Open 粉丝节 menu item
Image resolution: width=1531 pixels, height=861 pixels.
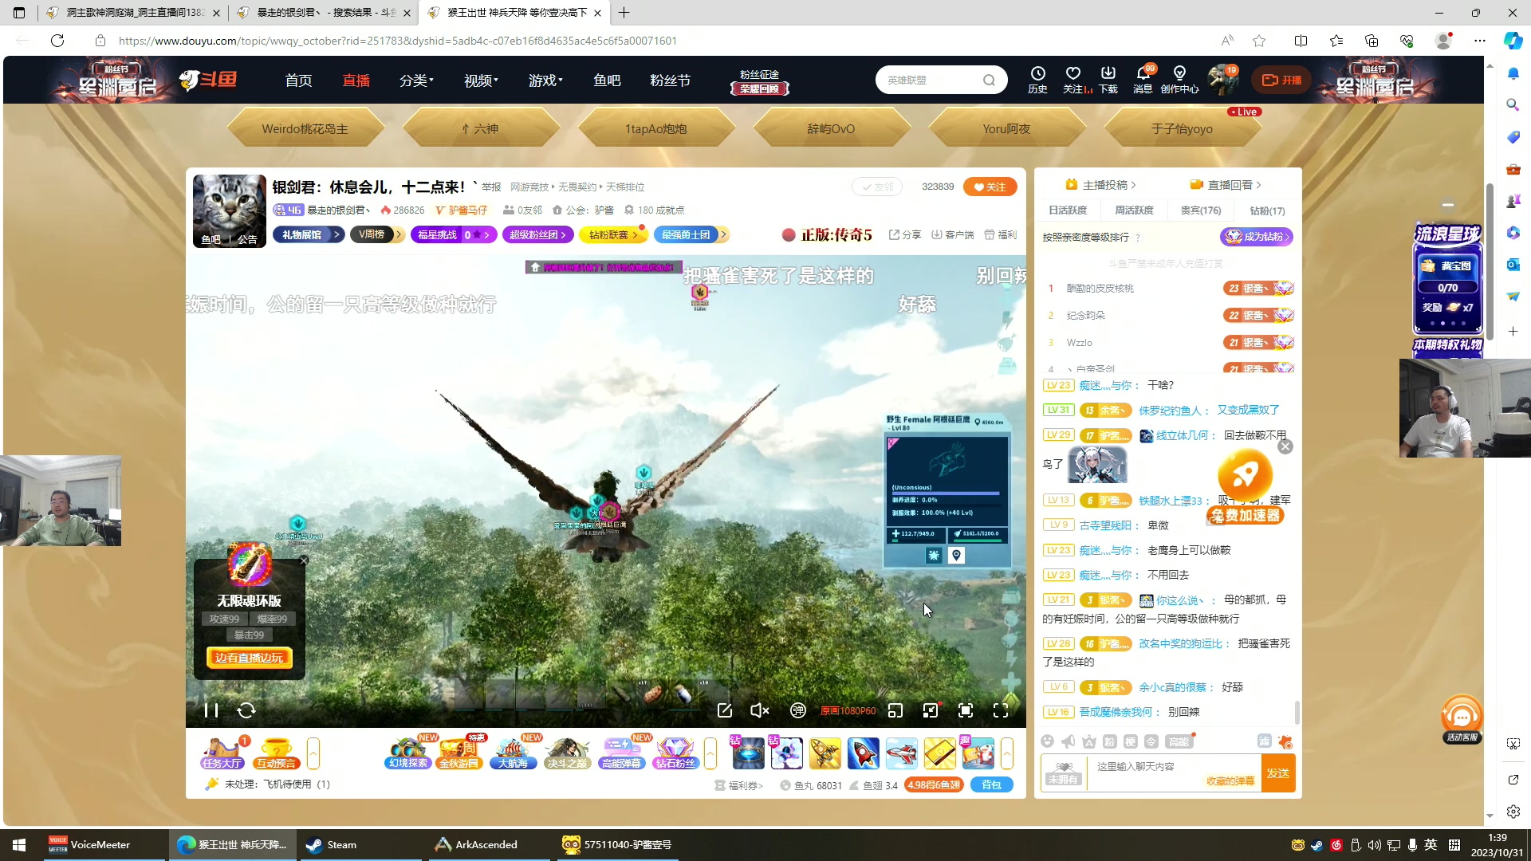pos(670,80)
